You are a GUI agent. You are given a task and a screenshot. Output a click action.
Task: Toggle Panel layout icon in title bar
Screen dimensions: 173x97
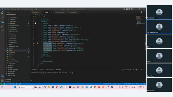coord(127,9)
